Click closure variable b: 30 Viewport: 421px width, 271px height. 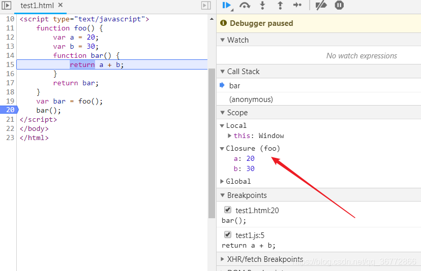[244, 168]
